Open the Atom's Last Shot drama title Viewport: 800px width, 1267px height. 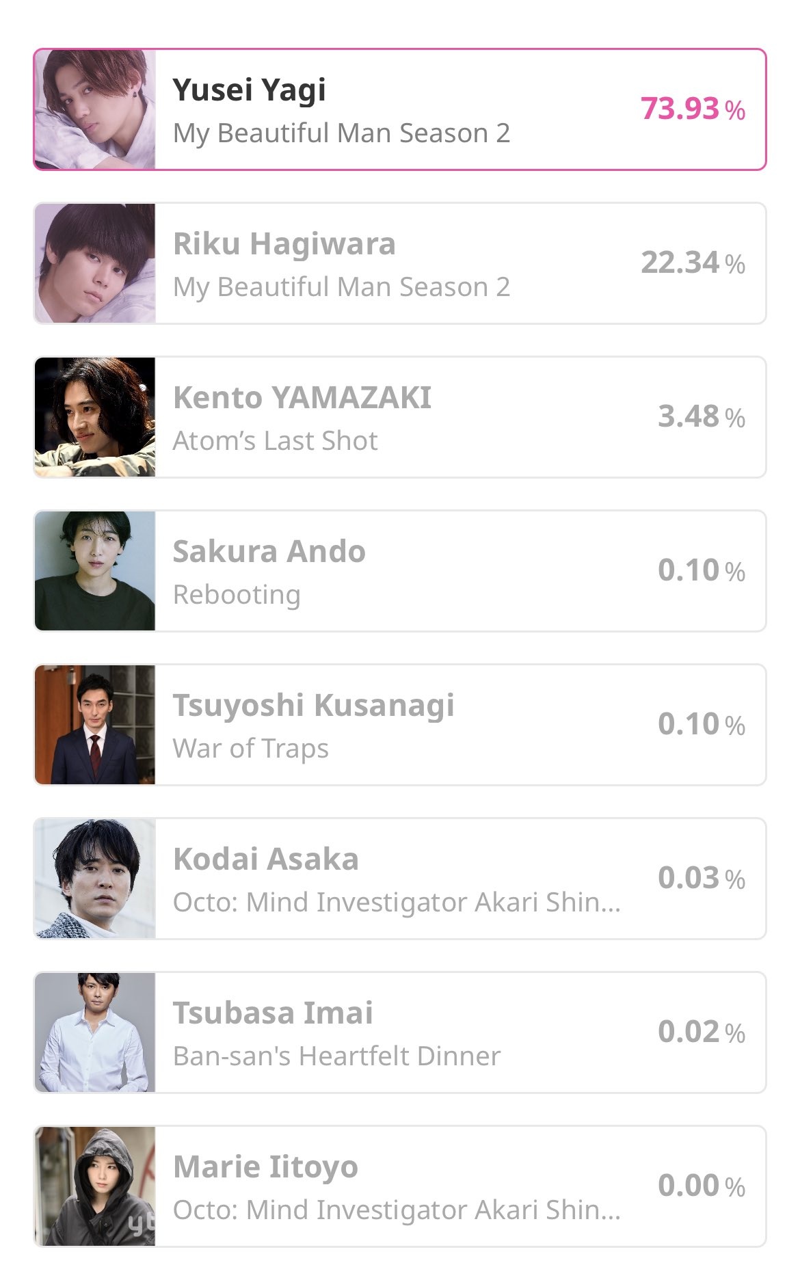[275, 441]
